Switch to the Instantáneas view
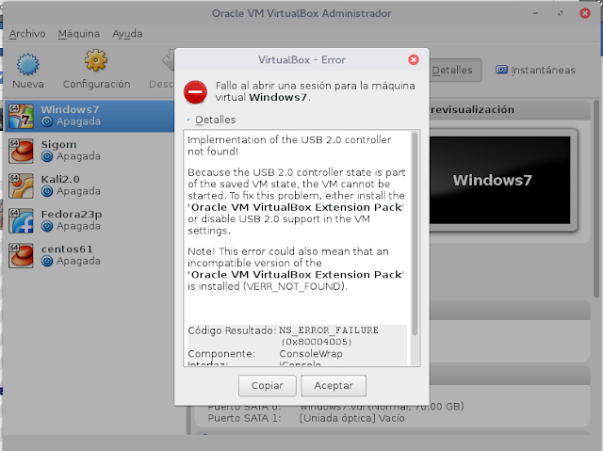Screen dimensions: 603x451 535,70
